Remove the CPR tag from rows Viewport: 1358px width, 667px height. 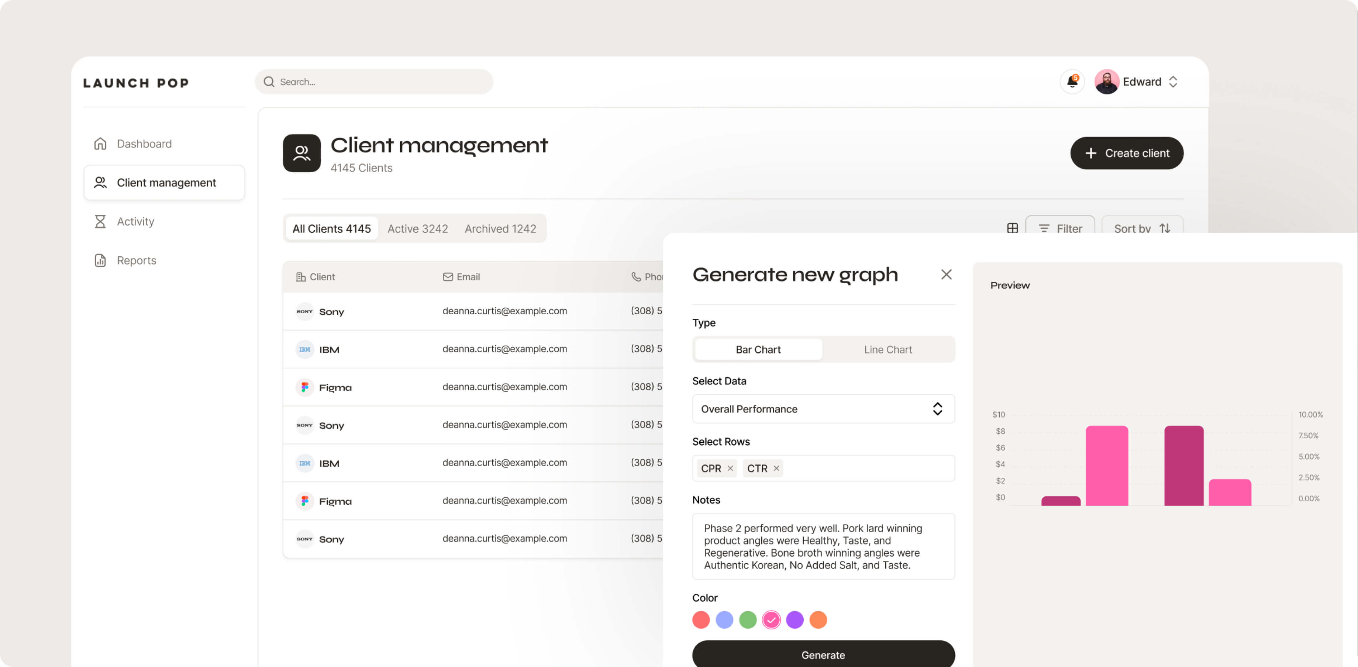tap(730, 469)
